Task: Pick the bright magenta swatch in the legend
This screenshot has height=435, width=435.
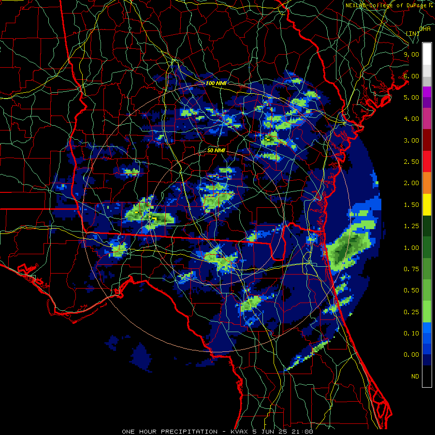Action: coord(427,92)
